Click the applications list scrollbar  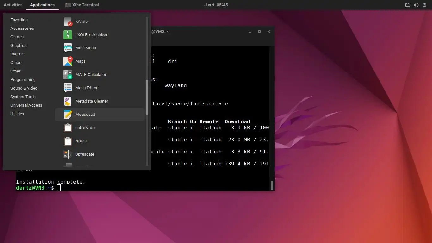(147, 97)
